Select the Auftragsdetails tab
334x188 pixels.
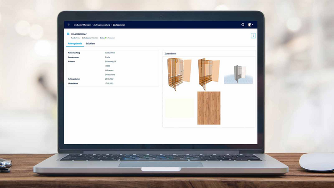[x=75, y=43]
